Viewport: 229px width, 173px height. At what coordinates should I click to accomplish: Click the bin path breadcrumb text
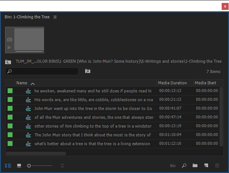tap(119, 61)
